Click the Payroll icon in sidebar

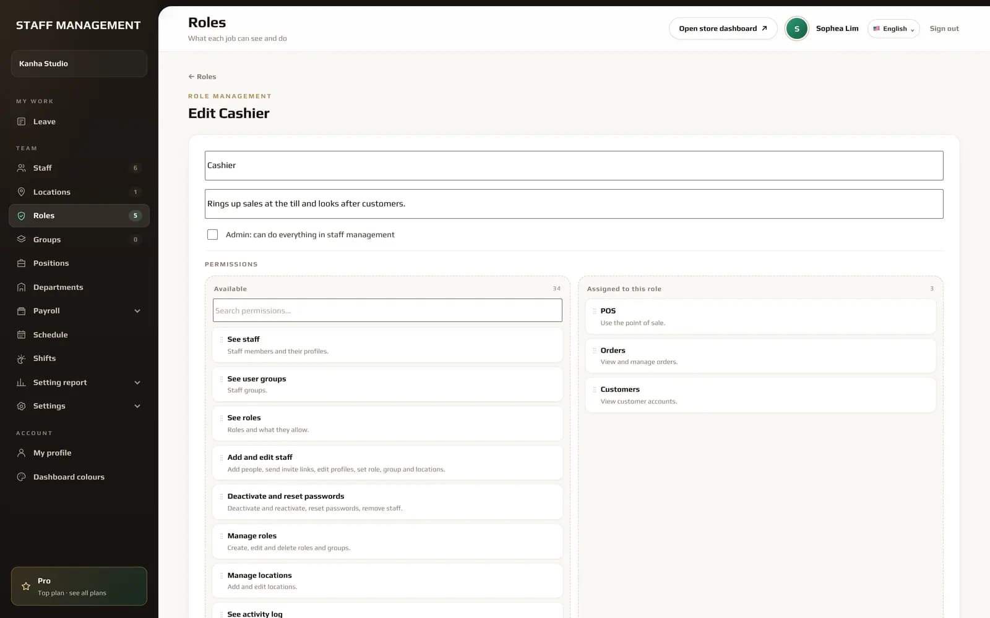point(21,311)
